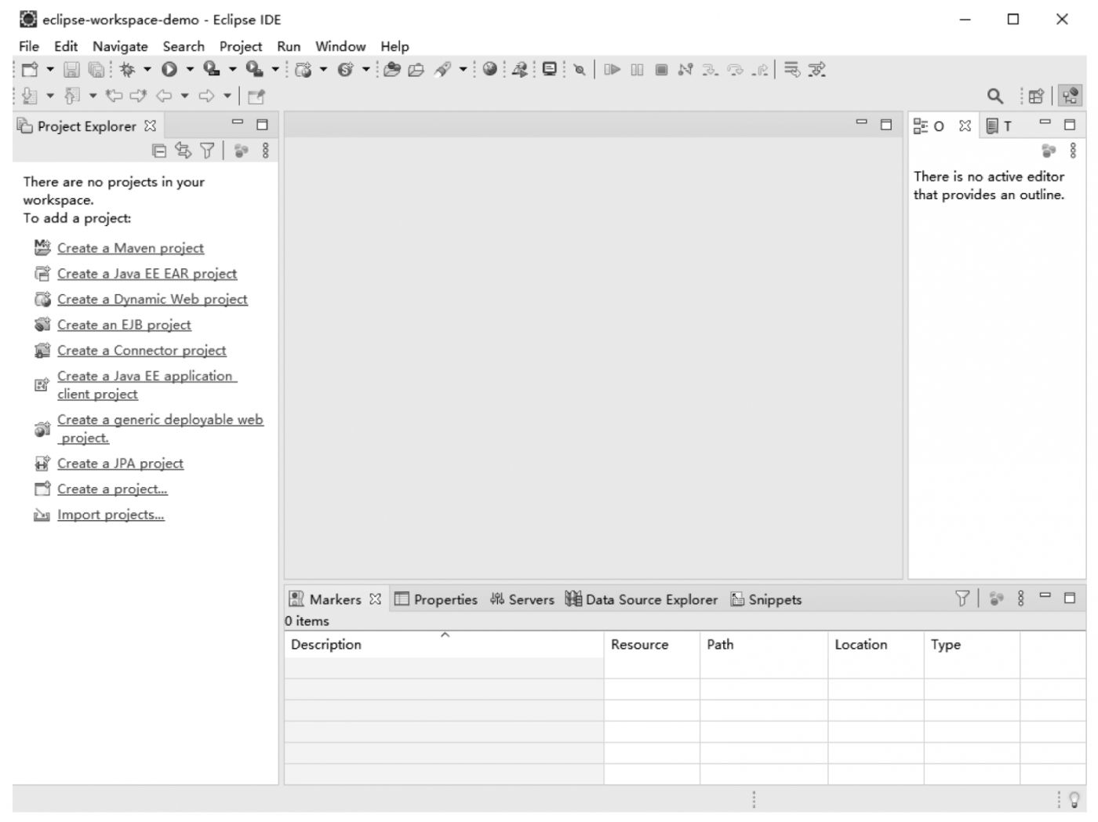Viewport: 1098px width, 822px height.
Task: Expand the Debug configurations dropdown arrow
Action: click(147, 69)
